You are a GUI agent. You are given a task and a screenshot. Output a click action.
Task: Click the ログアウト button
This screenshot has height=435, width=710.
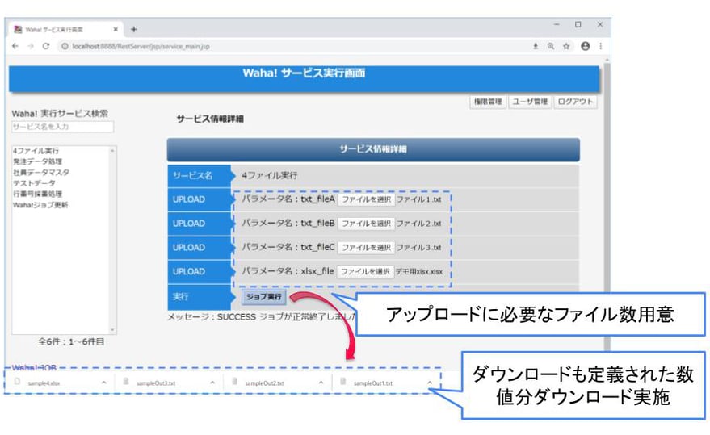tap(575, 102)
